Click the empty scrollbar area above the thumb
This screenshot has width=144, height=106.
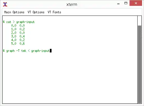coord(140,21)
